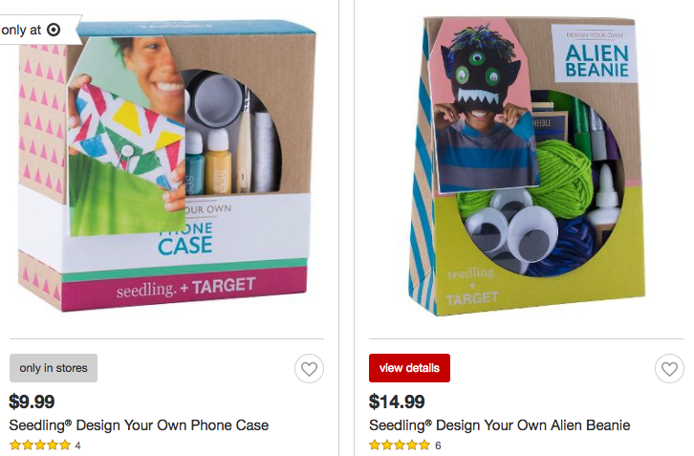This screenshot has height=456, width=694.
Task: Click the view details button
Action: point(409,368)
